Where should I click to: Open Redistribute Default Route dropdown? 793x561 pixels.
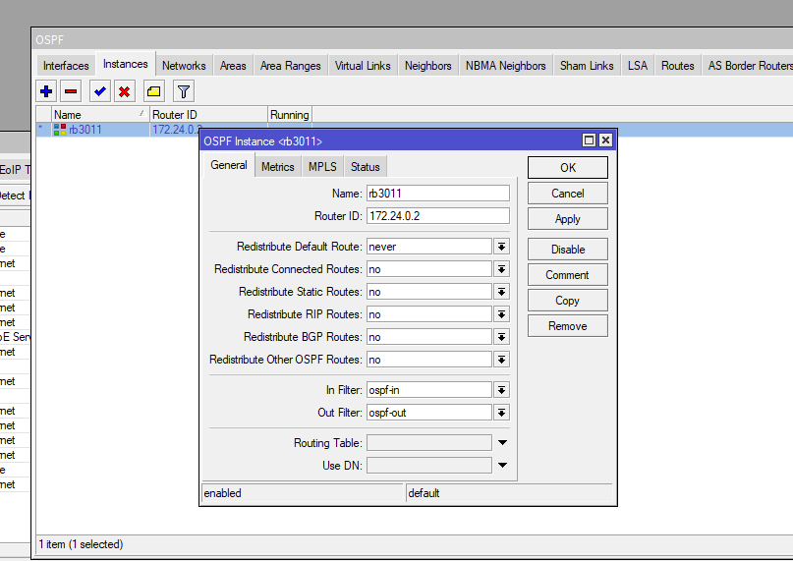(501, 247)
